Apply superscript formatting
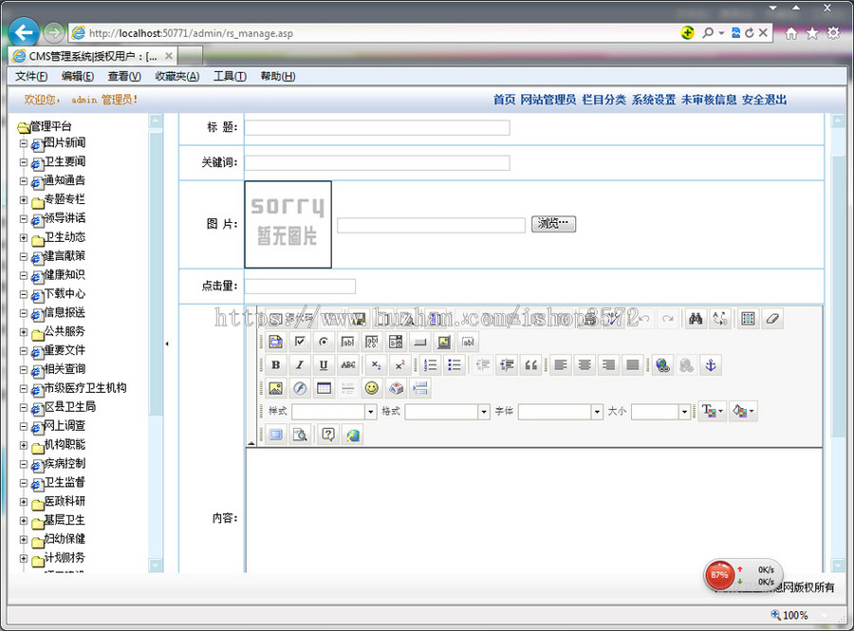Screen dimensions: 854x631 [x=399, y=365]
